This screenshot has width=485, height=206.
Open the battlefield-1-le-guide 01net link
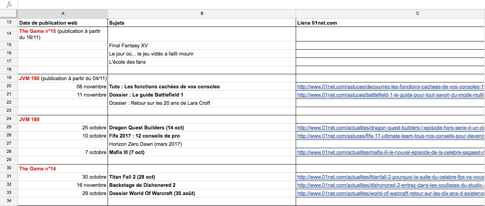391,95
